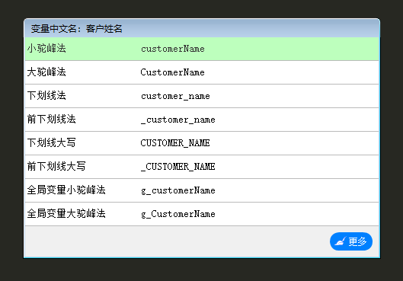Select the 下划线法 naming row
Image resolution: width=403 pixels, height=281 pixels.
click(202, 96)
